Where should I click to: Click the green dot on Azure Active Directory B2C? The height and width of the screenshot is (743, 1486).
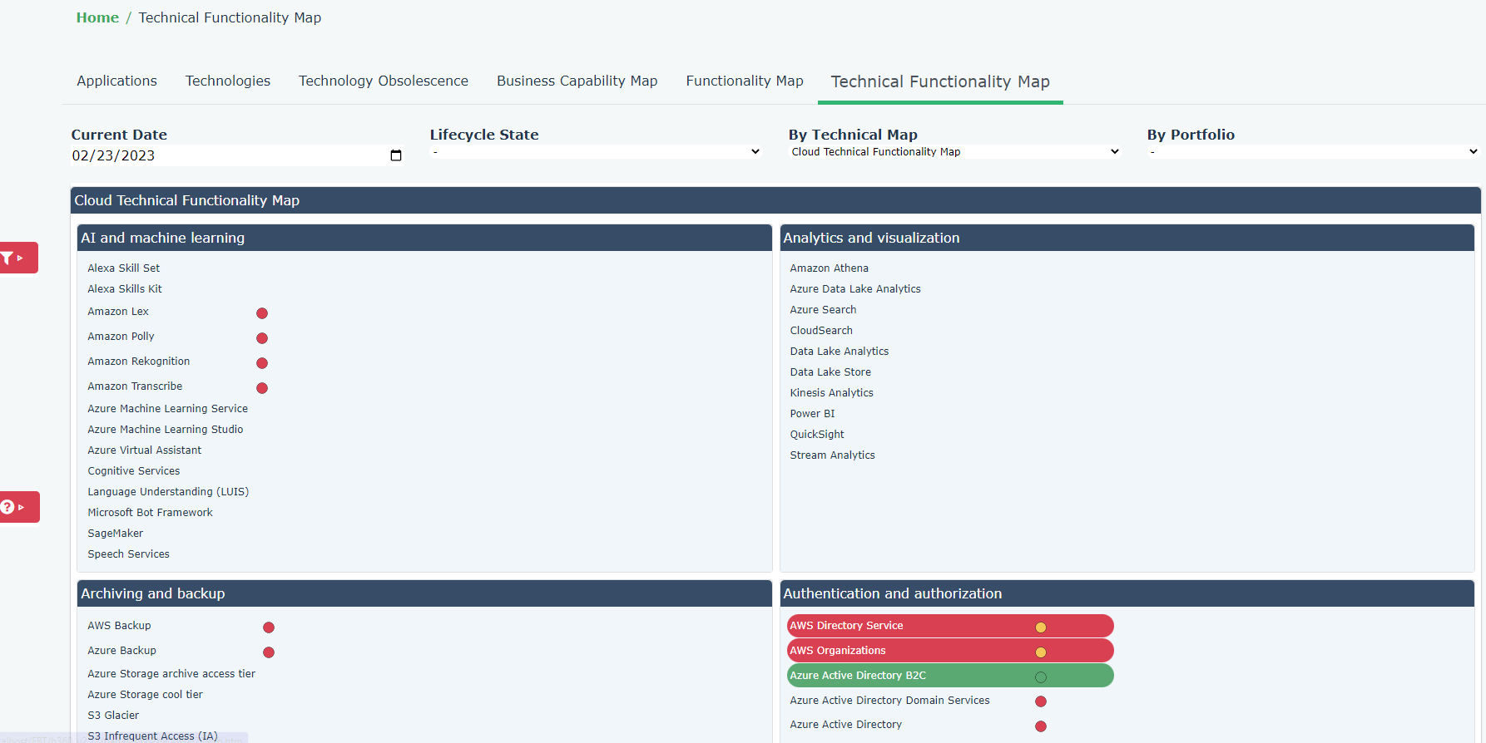[x=1041, y=677]
